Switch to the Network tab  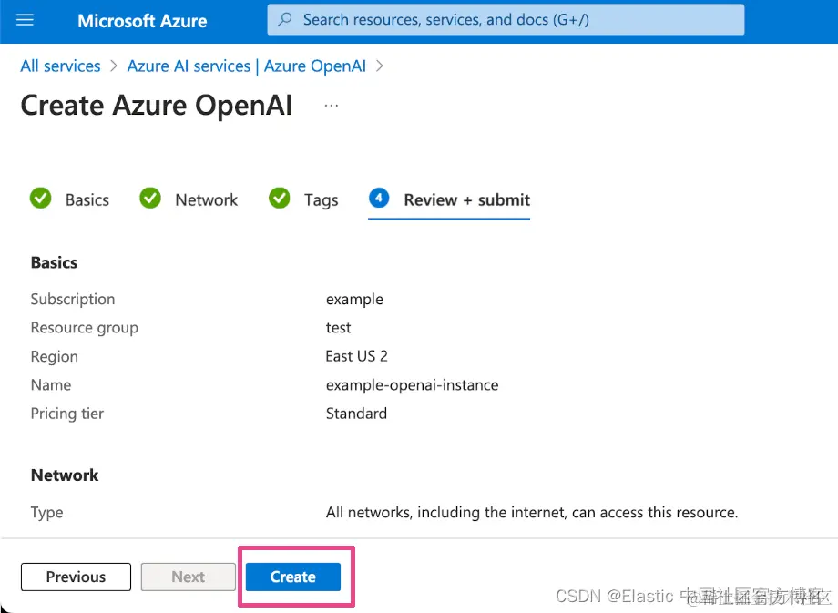206,200
